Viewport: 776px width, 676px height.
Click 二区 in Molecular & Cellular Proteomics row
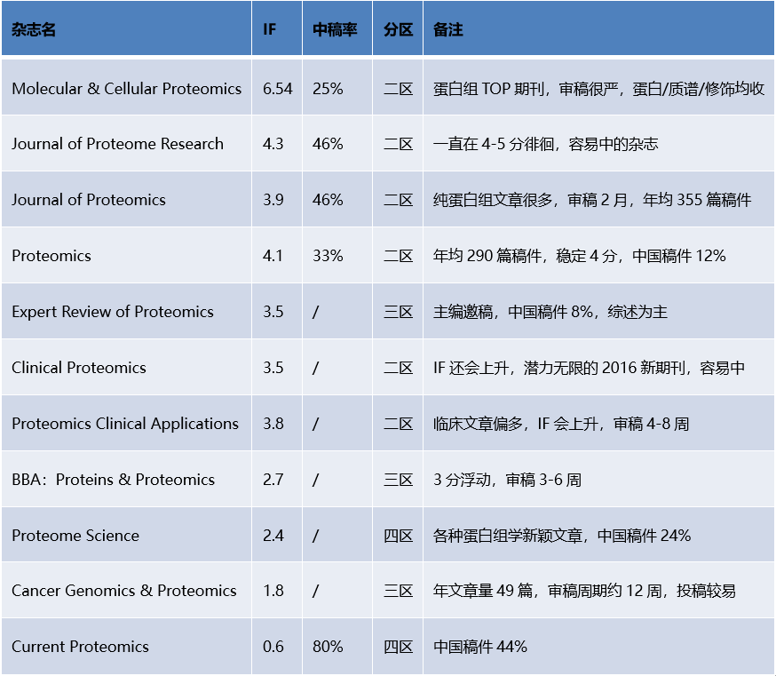[x=399, y=89]
